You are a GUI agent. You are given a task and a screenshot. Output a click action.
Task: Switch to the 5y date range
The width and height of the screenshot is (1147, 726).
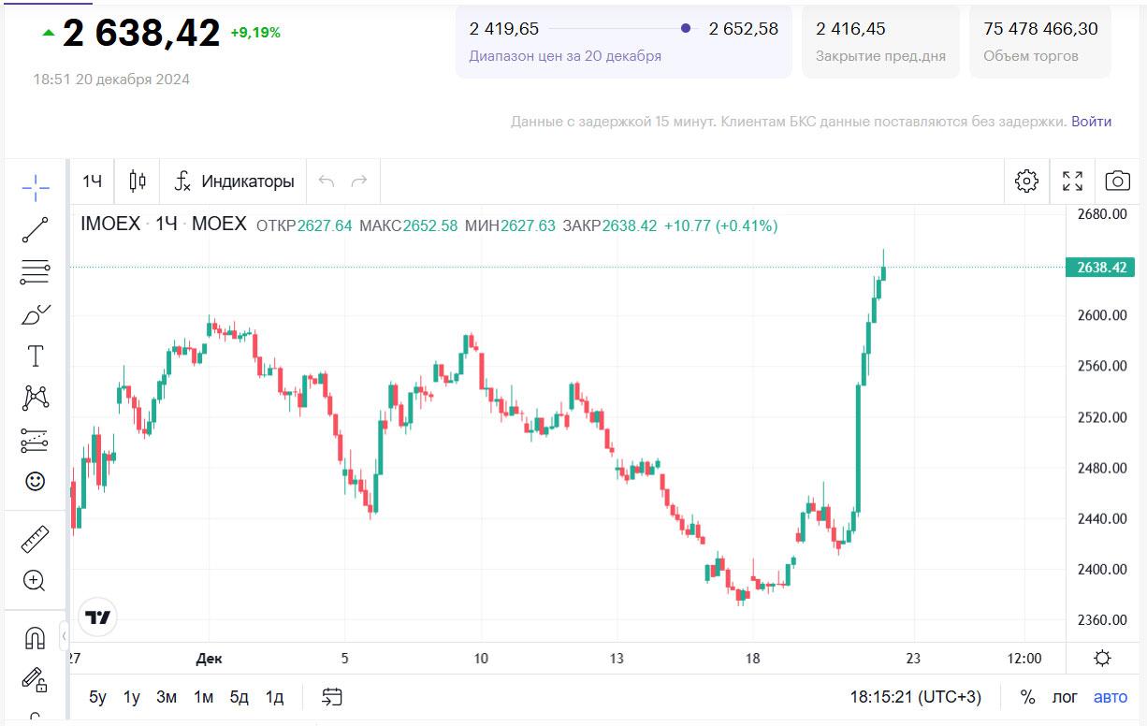click(x=98, y=697)
